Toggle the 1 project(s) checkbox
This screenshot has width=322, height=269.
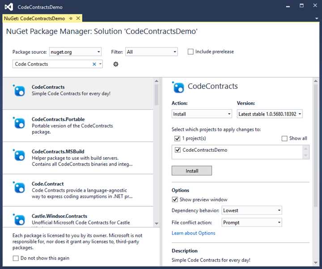coord(177,138)
